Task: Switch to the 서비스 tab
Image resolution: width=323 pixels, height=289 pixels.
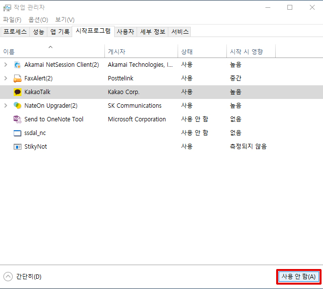Action: click(x=180, y=32)
